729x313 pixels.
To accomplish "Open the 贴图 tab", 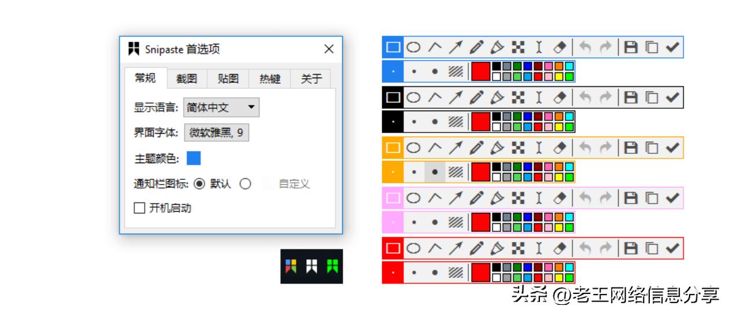I will coord(228,79).
